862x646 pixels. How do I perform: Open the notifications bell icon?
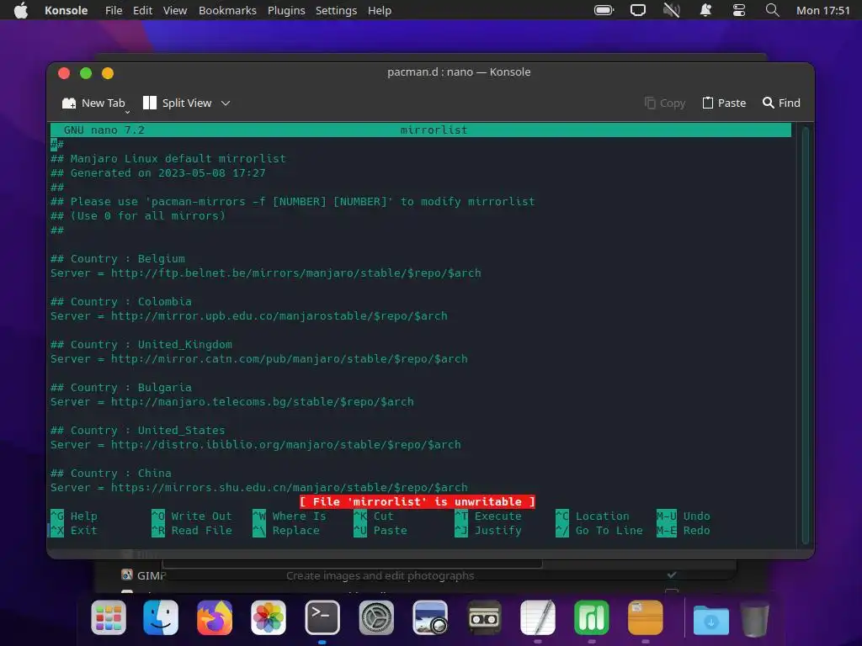click(705, 10)
